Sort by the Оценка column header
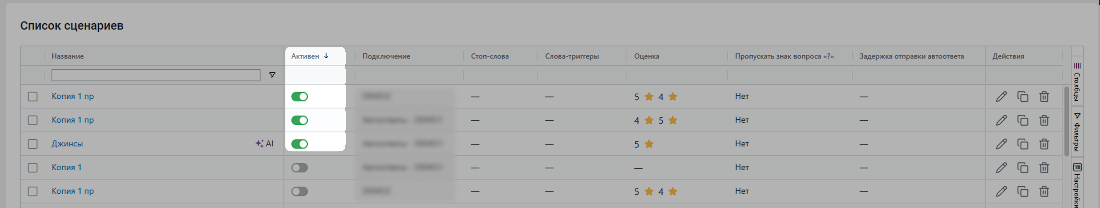 646,56
